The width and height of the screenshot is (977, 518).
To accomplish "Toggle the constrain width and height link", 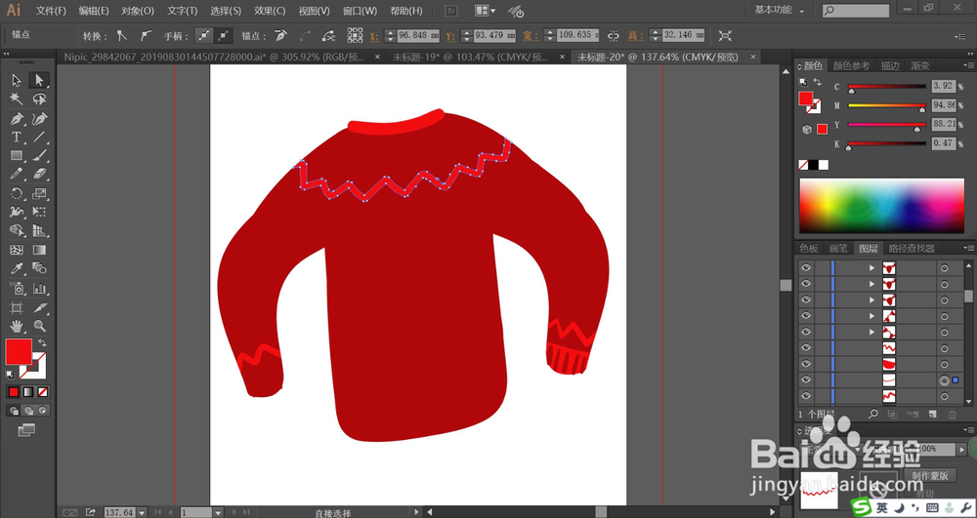I will [614, 35].
